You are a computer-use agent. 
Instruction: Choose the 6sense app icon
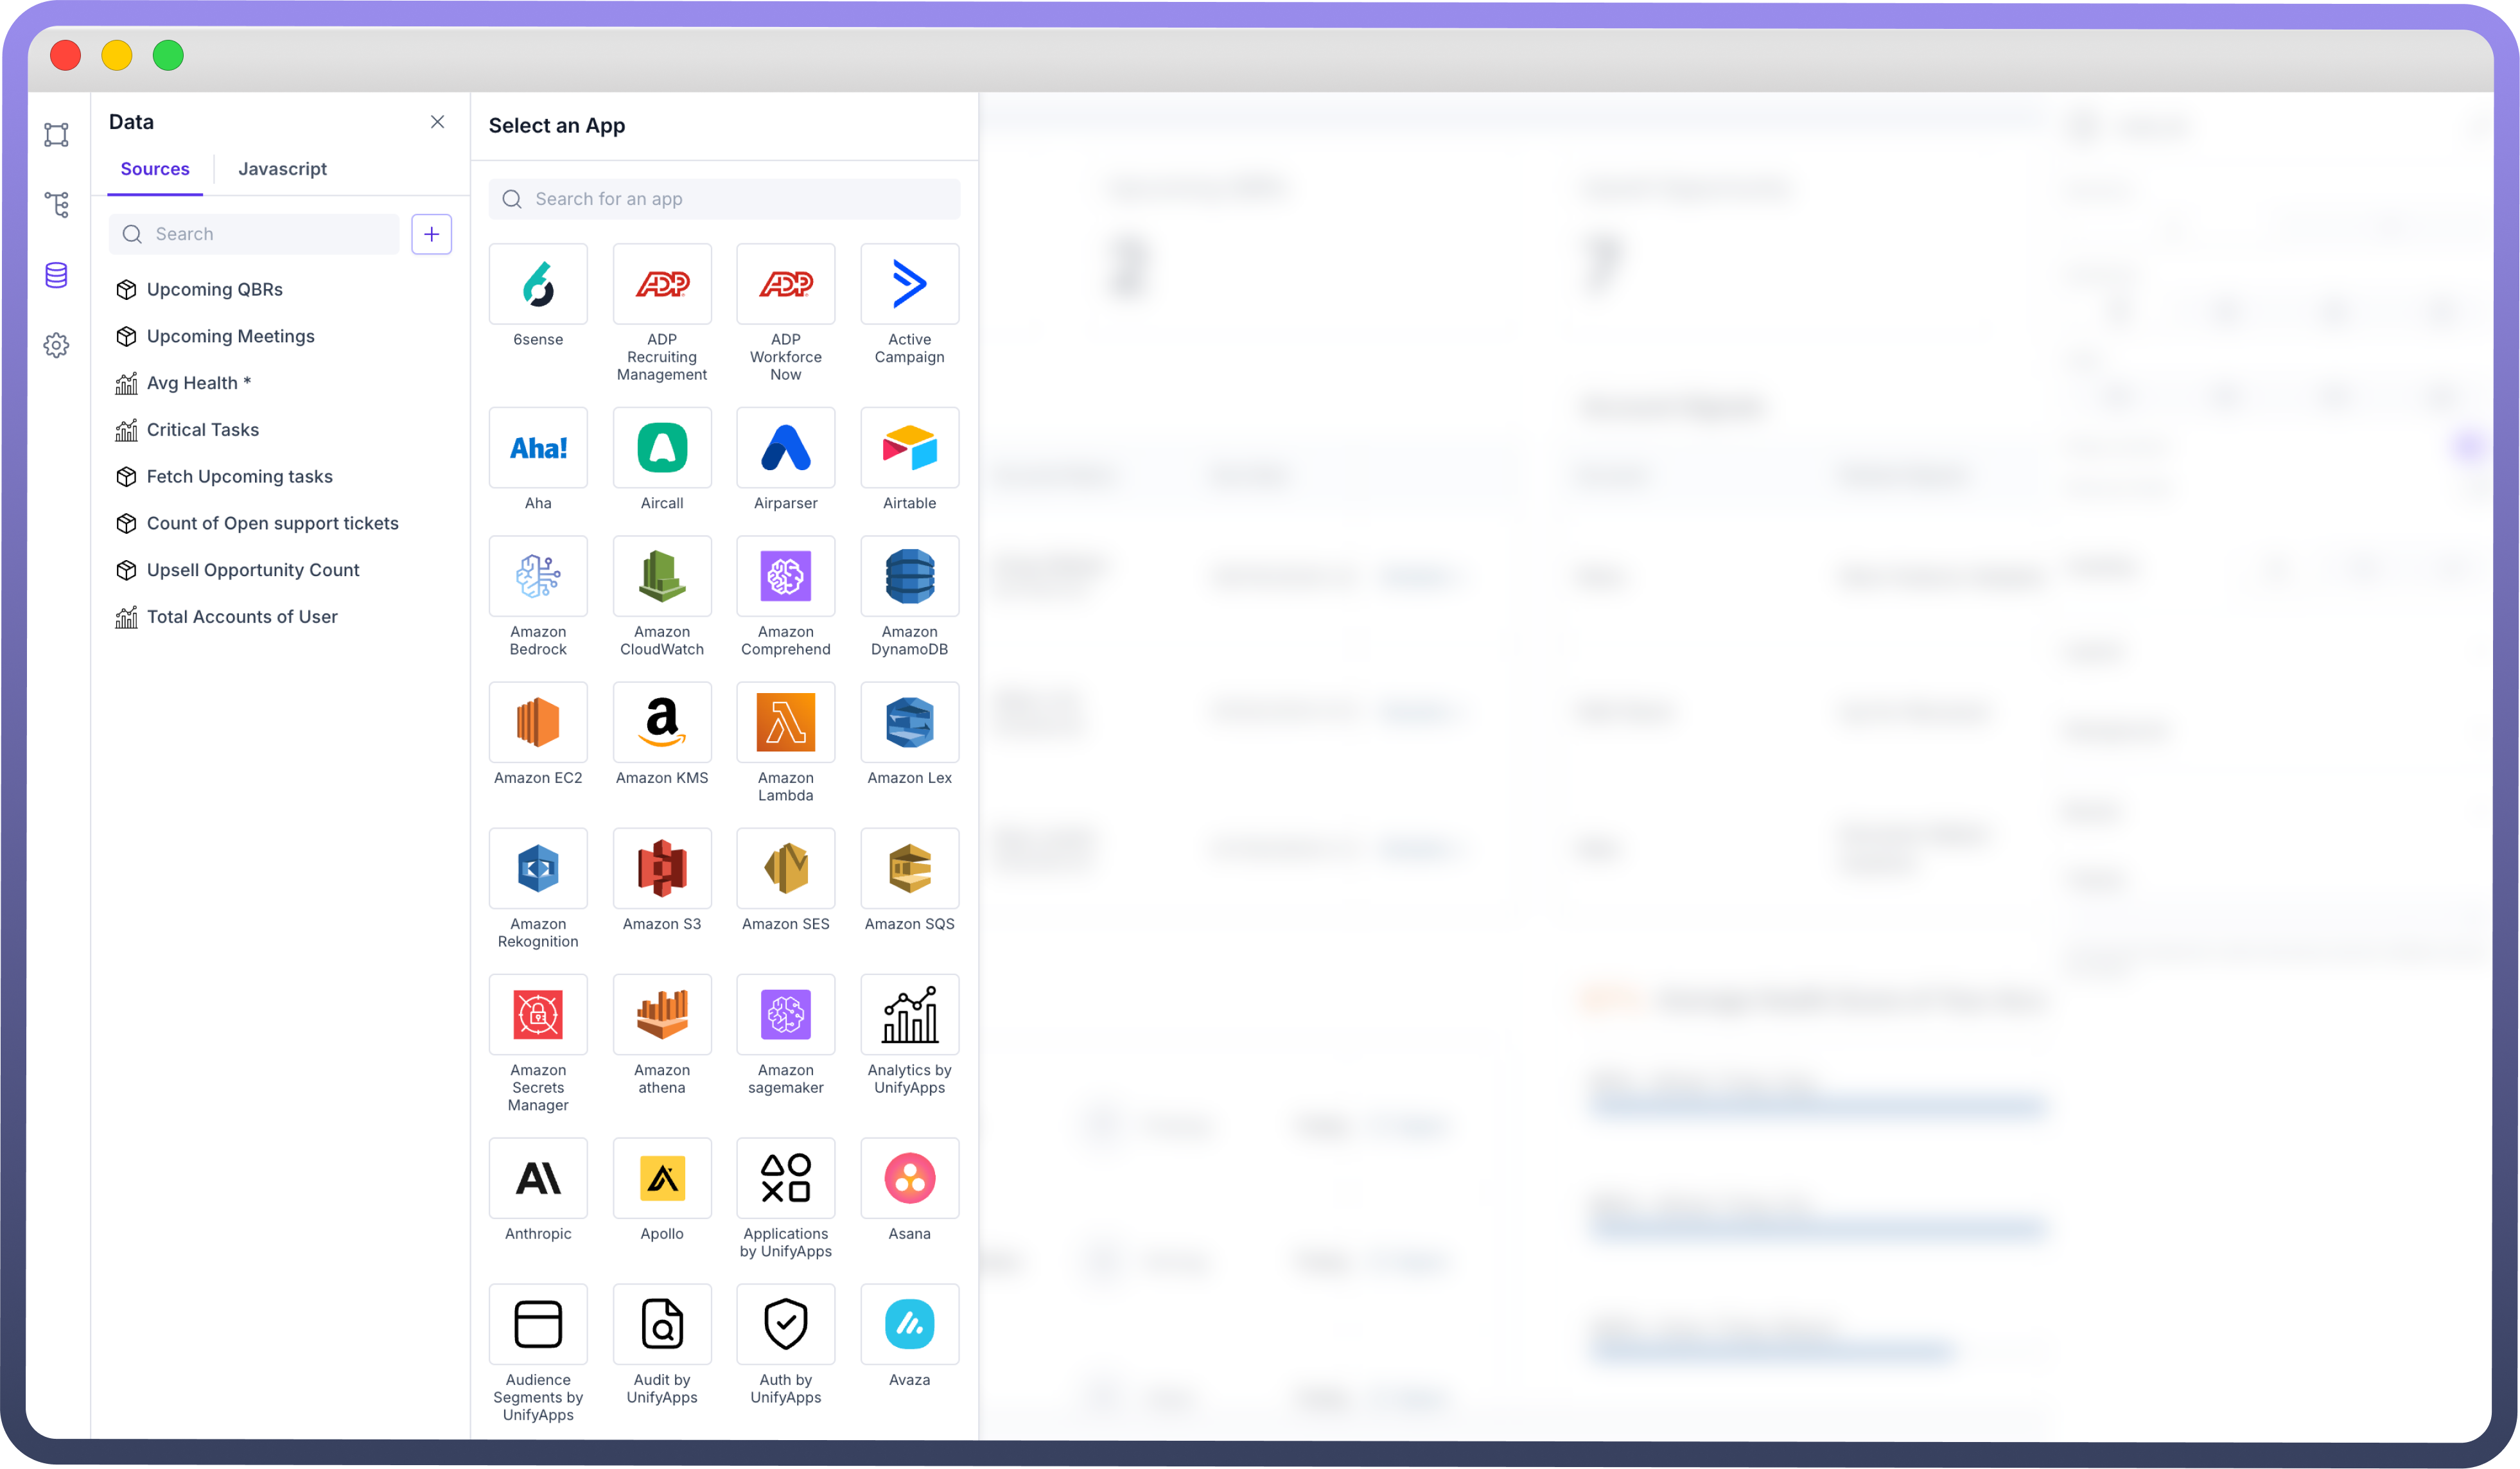[537, 284]
